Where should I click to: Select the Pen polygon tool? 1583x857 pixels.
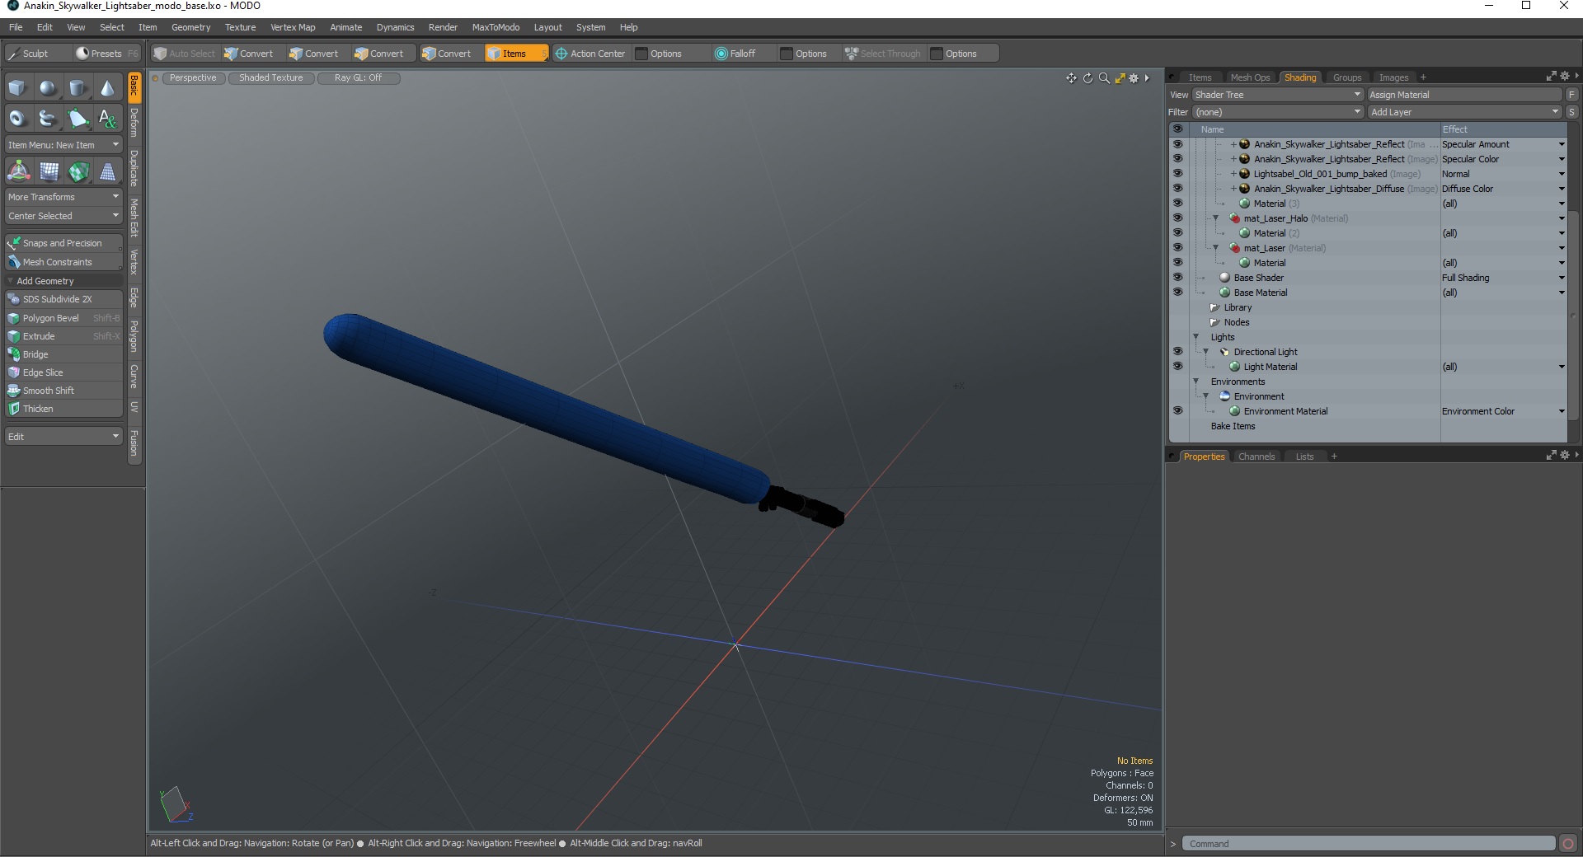tap(78, 119)
